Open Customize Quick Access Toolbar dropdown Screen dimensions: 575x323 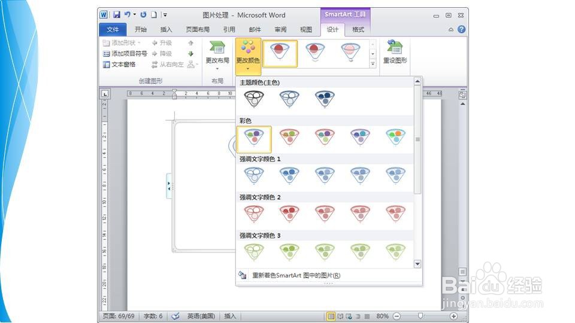click(x=165, y=15)
